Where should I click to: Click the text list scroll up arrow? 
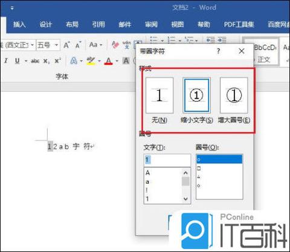(185, 173)
